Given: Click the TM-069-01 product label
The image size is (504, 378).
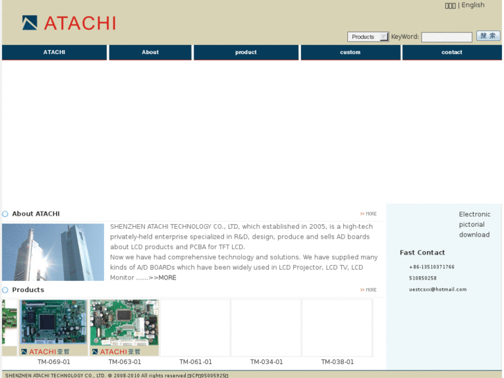Looking at the screenshot, I should 53,362.
